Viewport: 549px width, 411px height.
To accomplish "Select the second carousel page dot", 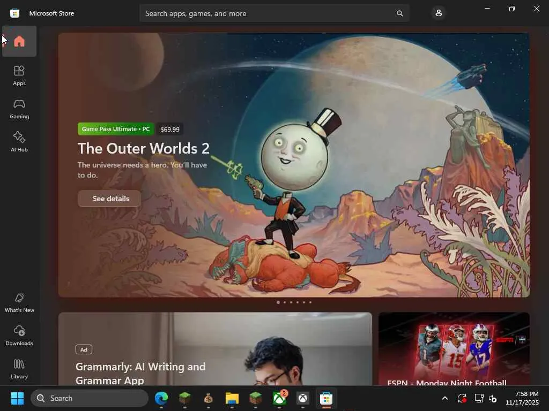I will click(x=285, y=302).
